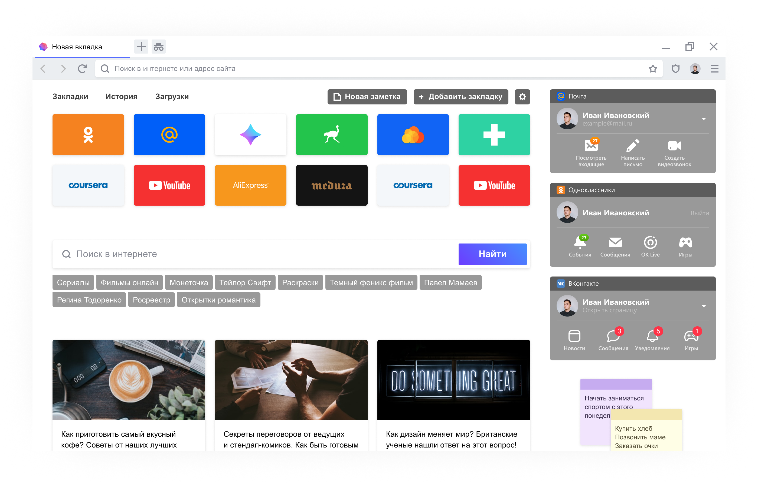Bookmark page with star icon

pos(653,69)
